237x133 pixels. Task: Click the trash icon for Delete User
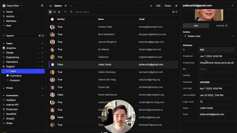pos(185,36)
